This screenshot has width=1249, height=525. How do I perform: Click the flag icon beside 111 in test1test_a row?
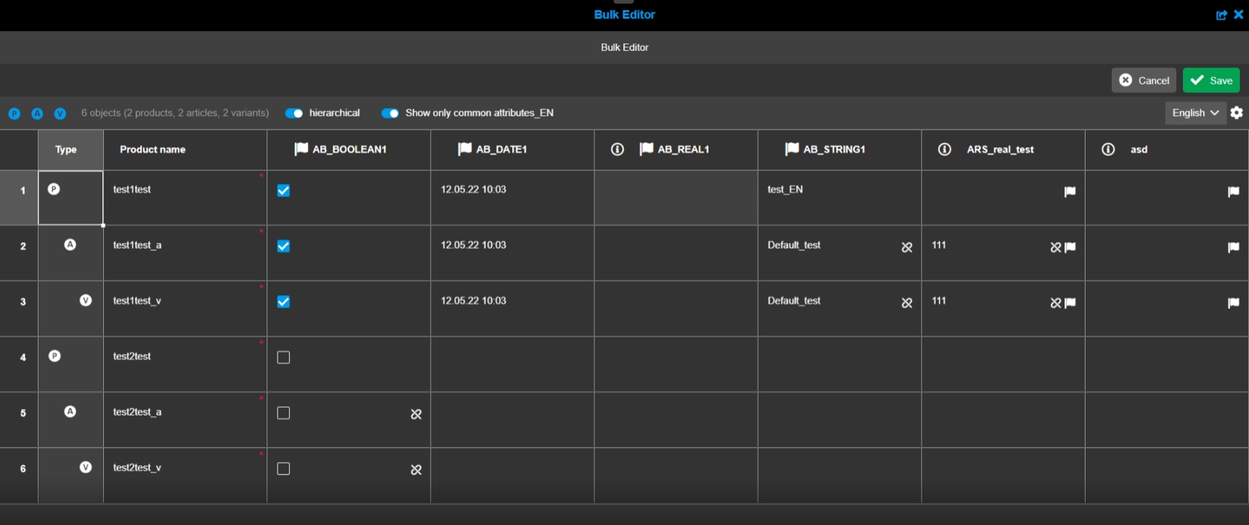1070,248
